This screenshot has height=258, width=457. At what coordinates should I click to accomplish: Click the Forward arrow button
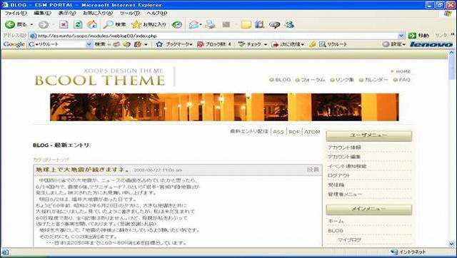[43, 25]
